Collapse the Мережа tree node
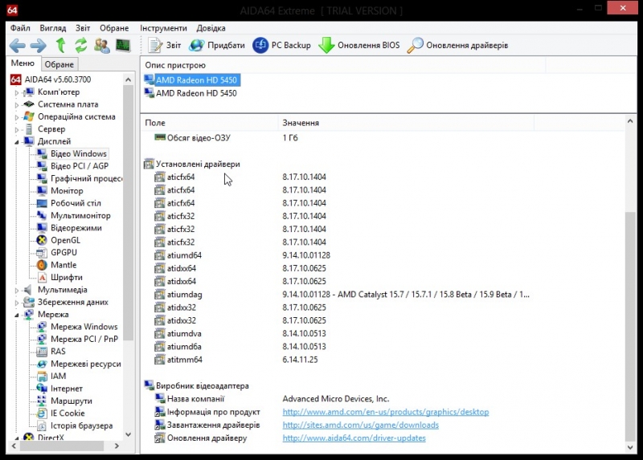 [17, 315]
